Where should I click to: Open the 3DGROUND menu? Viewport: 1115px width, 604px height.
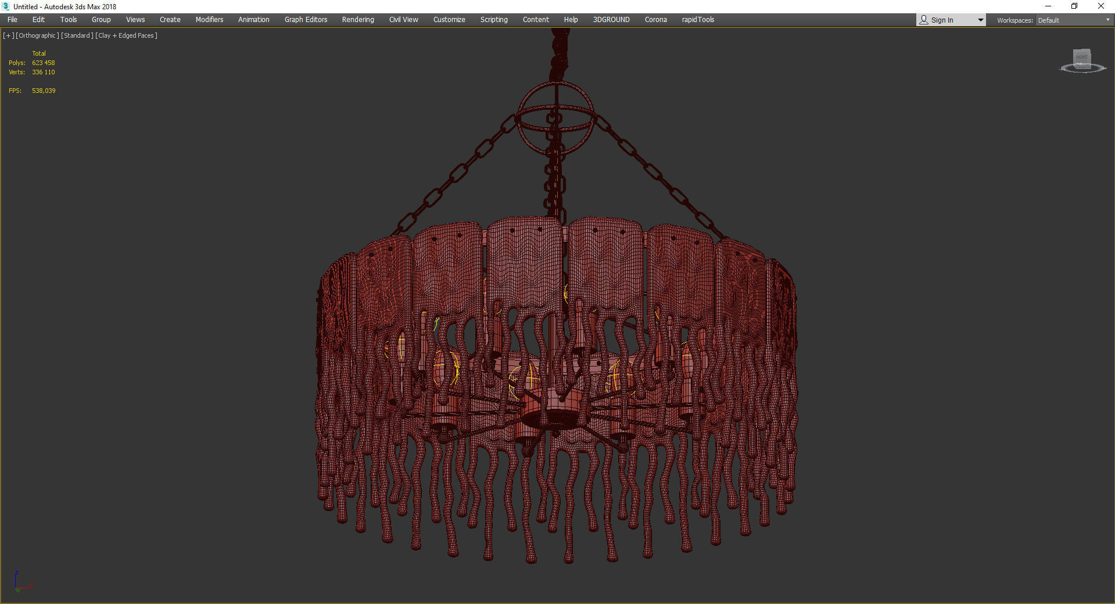tap(611, 20)
